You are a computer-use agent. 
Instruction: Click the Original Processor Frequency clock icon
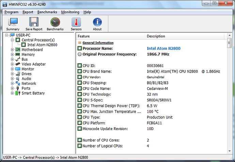[80, 54]
